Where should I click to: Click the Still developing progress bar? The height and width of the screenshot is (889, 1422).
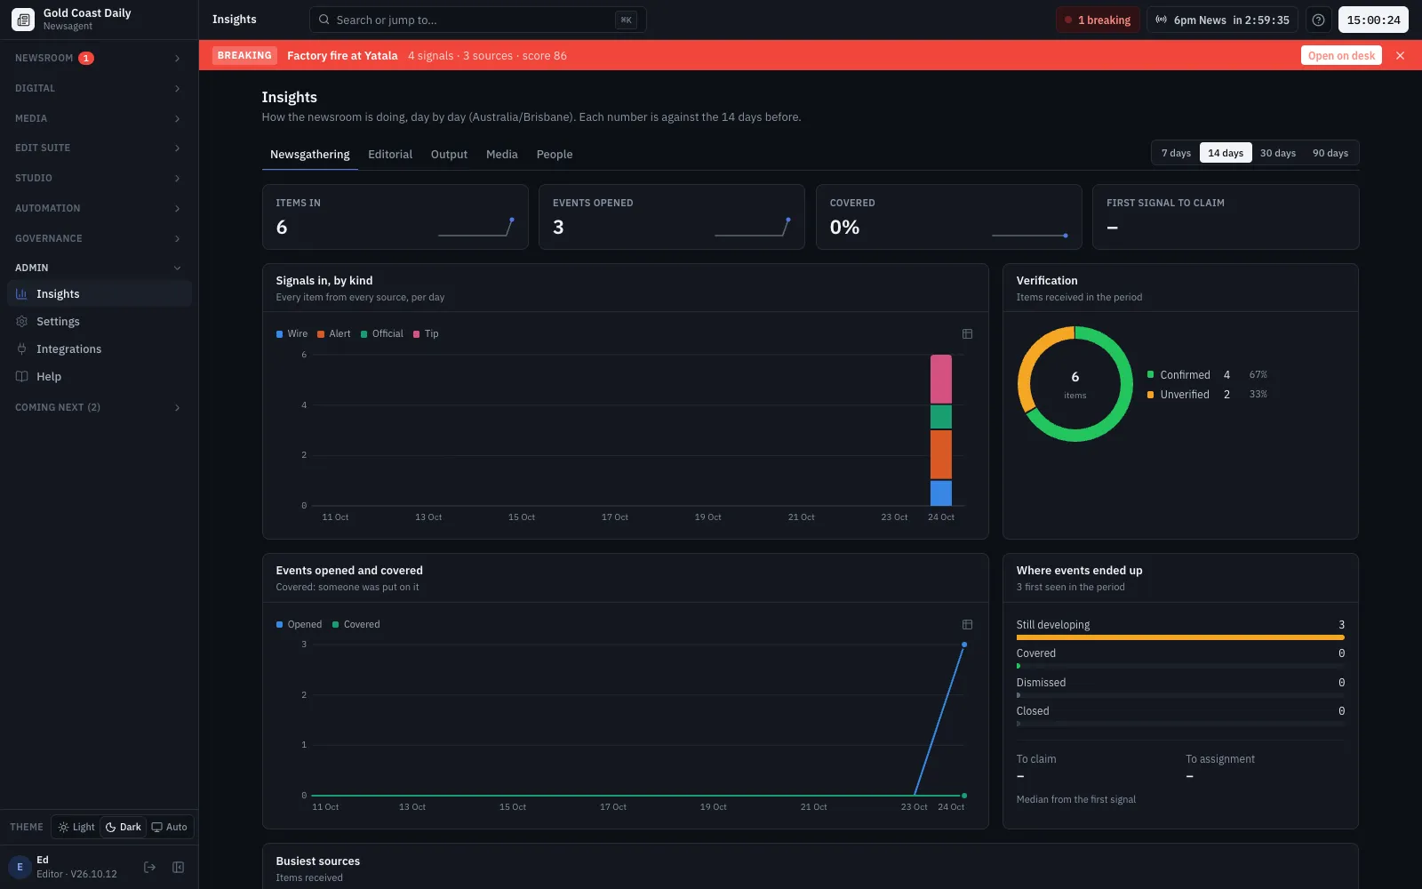click(x=1180, y=637)
